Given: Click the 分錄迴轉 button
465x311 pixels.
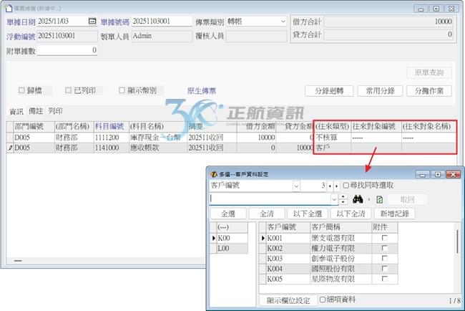Looking at the screenshot, I should (x=329, y=91).
